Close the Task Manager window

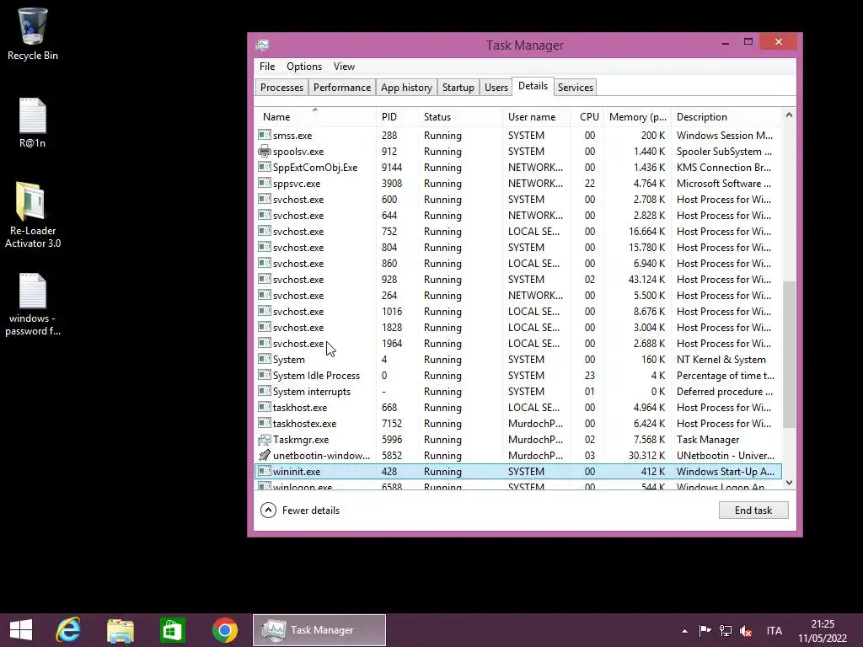pos(778,42)
